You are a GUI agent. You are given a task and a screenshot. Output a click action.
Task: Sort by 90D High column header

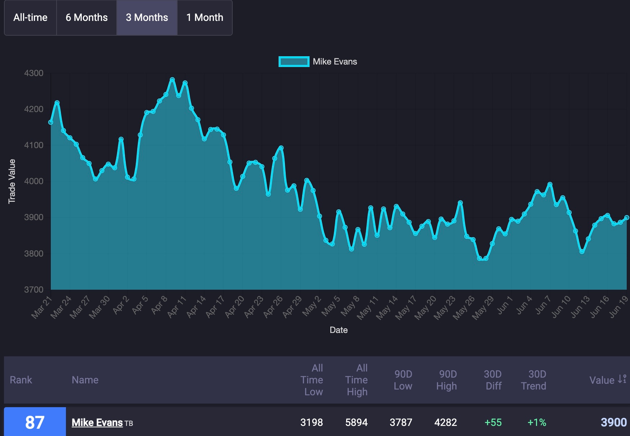coord(447,380)
